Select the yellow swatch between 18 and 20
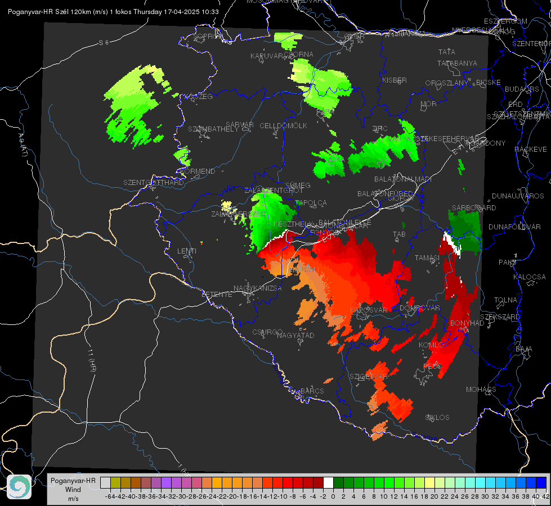 430,483
